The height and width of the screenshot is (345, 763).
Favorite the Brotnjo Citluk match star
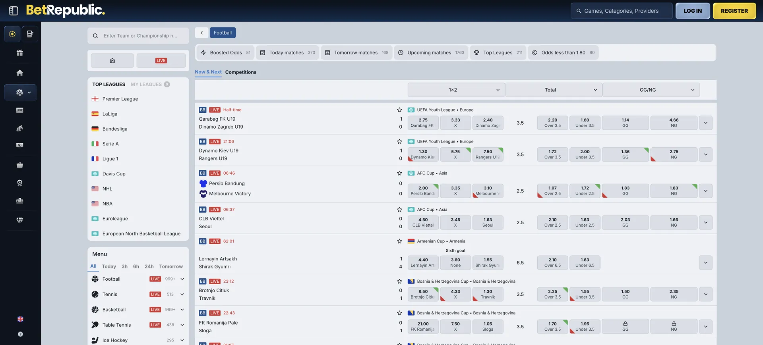(x=399, y=281)
